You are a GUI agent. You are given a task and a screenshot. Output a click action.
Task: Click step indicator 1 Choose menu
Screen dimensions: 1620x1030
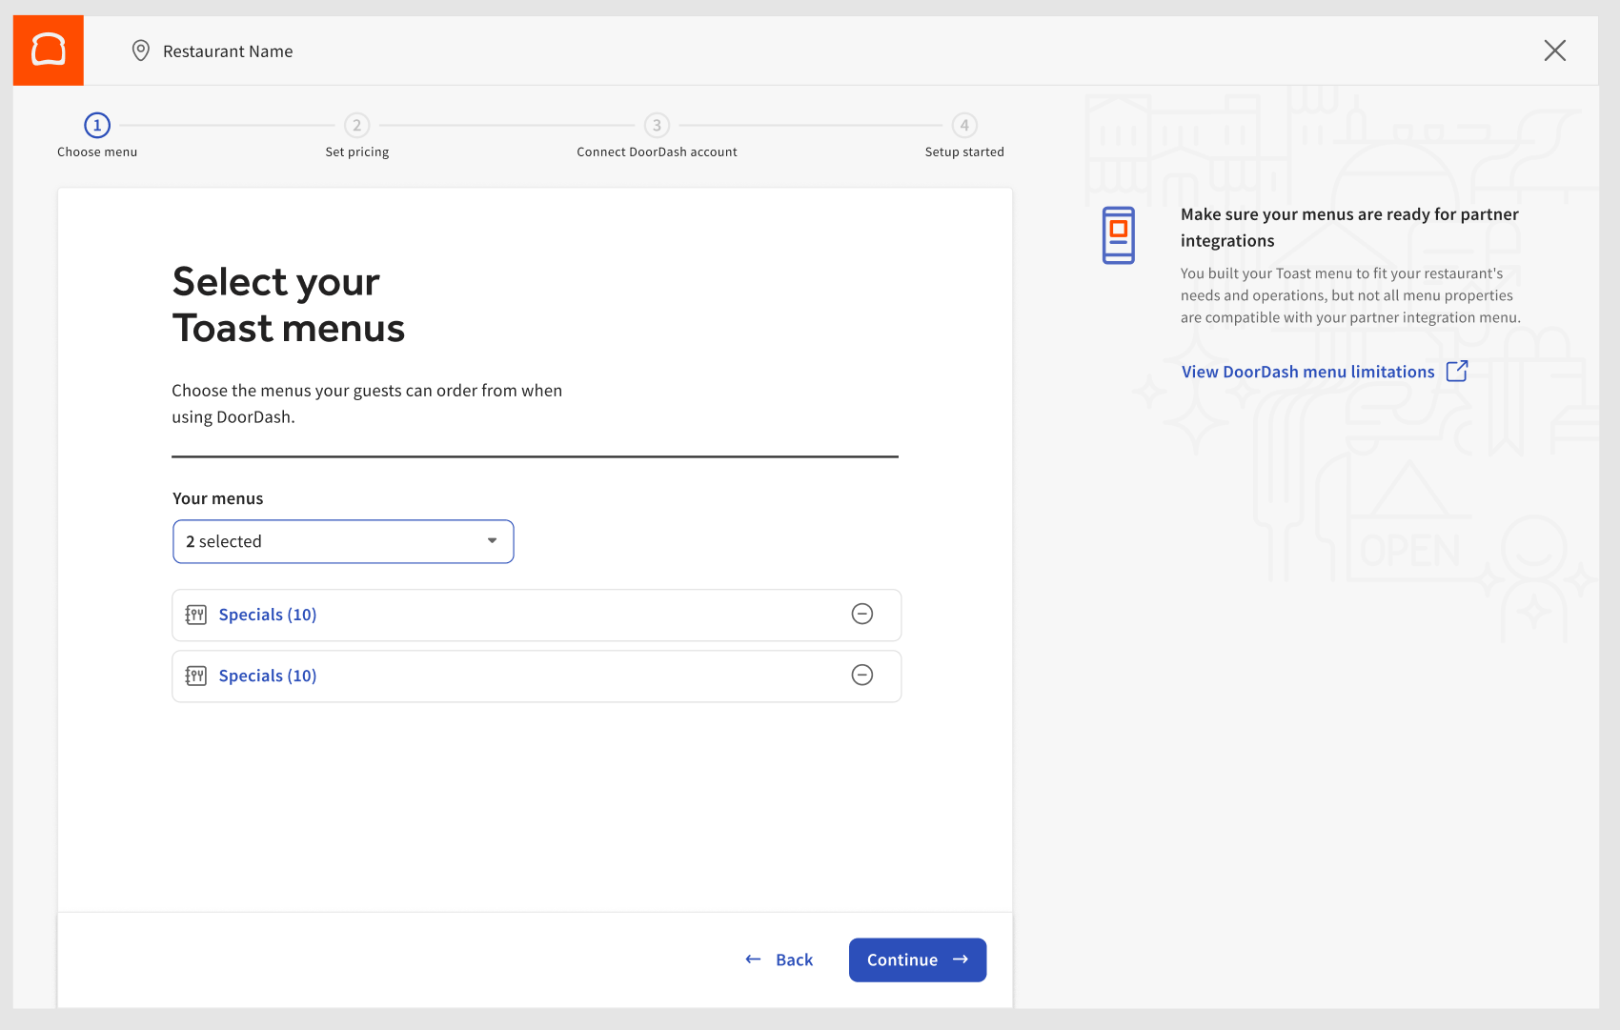click(x=96, y=125)
